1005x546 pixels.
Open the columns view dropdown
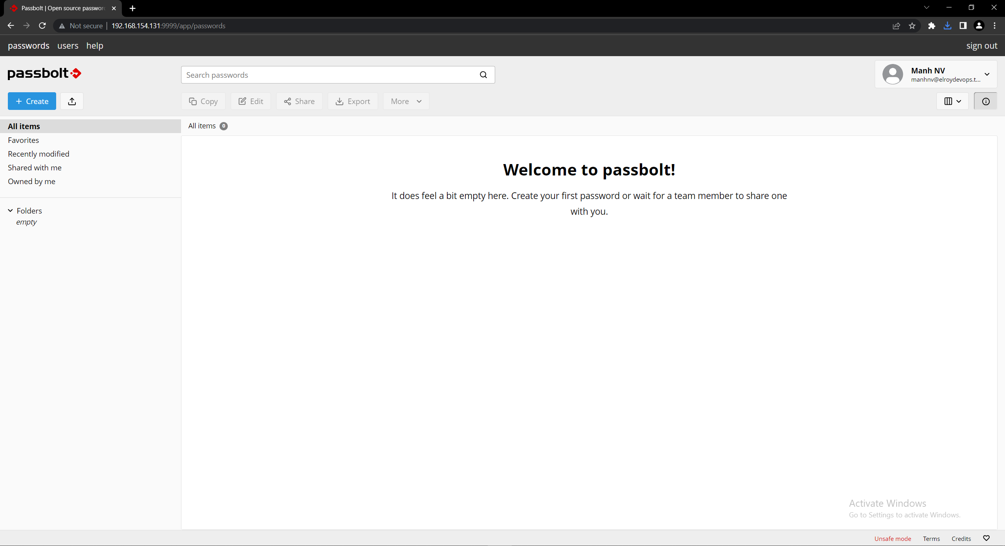tap(953, 101)
